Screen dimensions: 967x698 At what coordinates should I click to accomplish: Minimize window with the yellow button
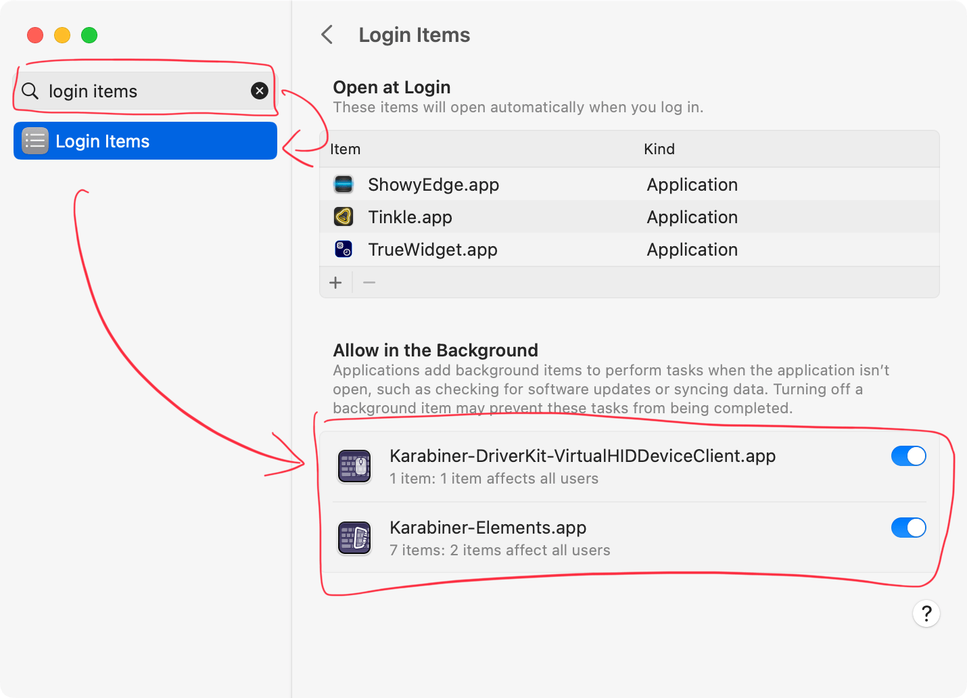tap(62, 35)
